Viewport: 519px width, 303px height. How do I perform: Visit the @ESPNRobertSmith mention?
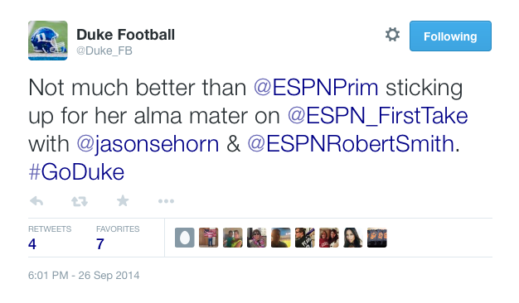[351, 144]
